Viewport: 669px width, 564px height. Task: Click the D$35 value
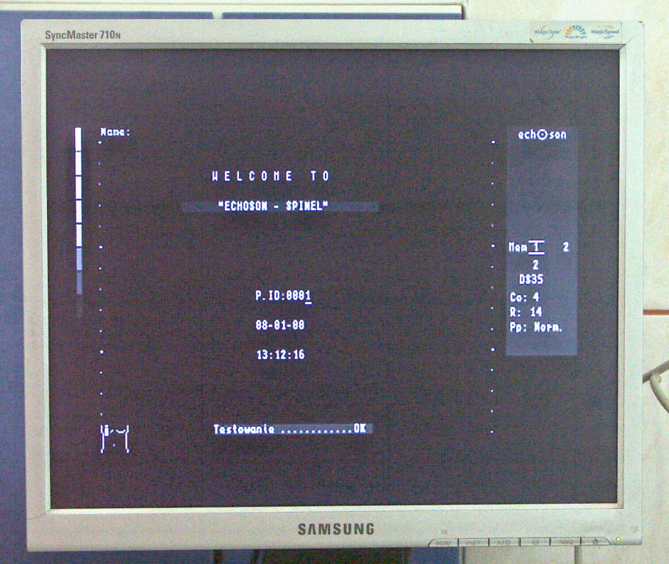[x=532, y=280]
